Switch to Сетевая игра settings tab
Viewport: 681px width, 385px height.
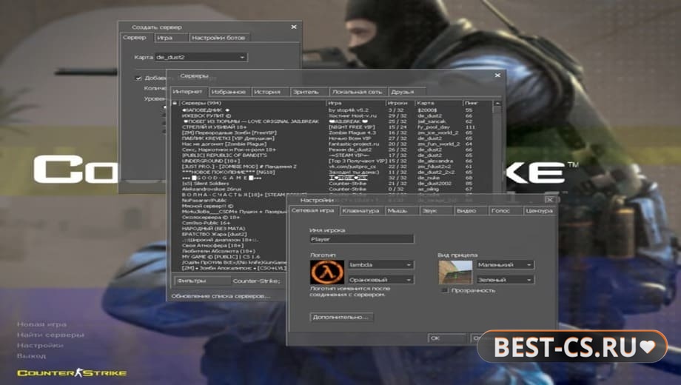[x=313, y=210]
